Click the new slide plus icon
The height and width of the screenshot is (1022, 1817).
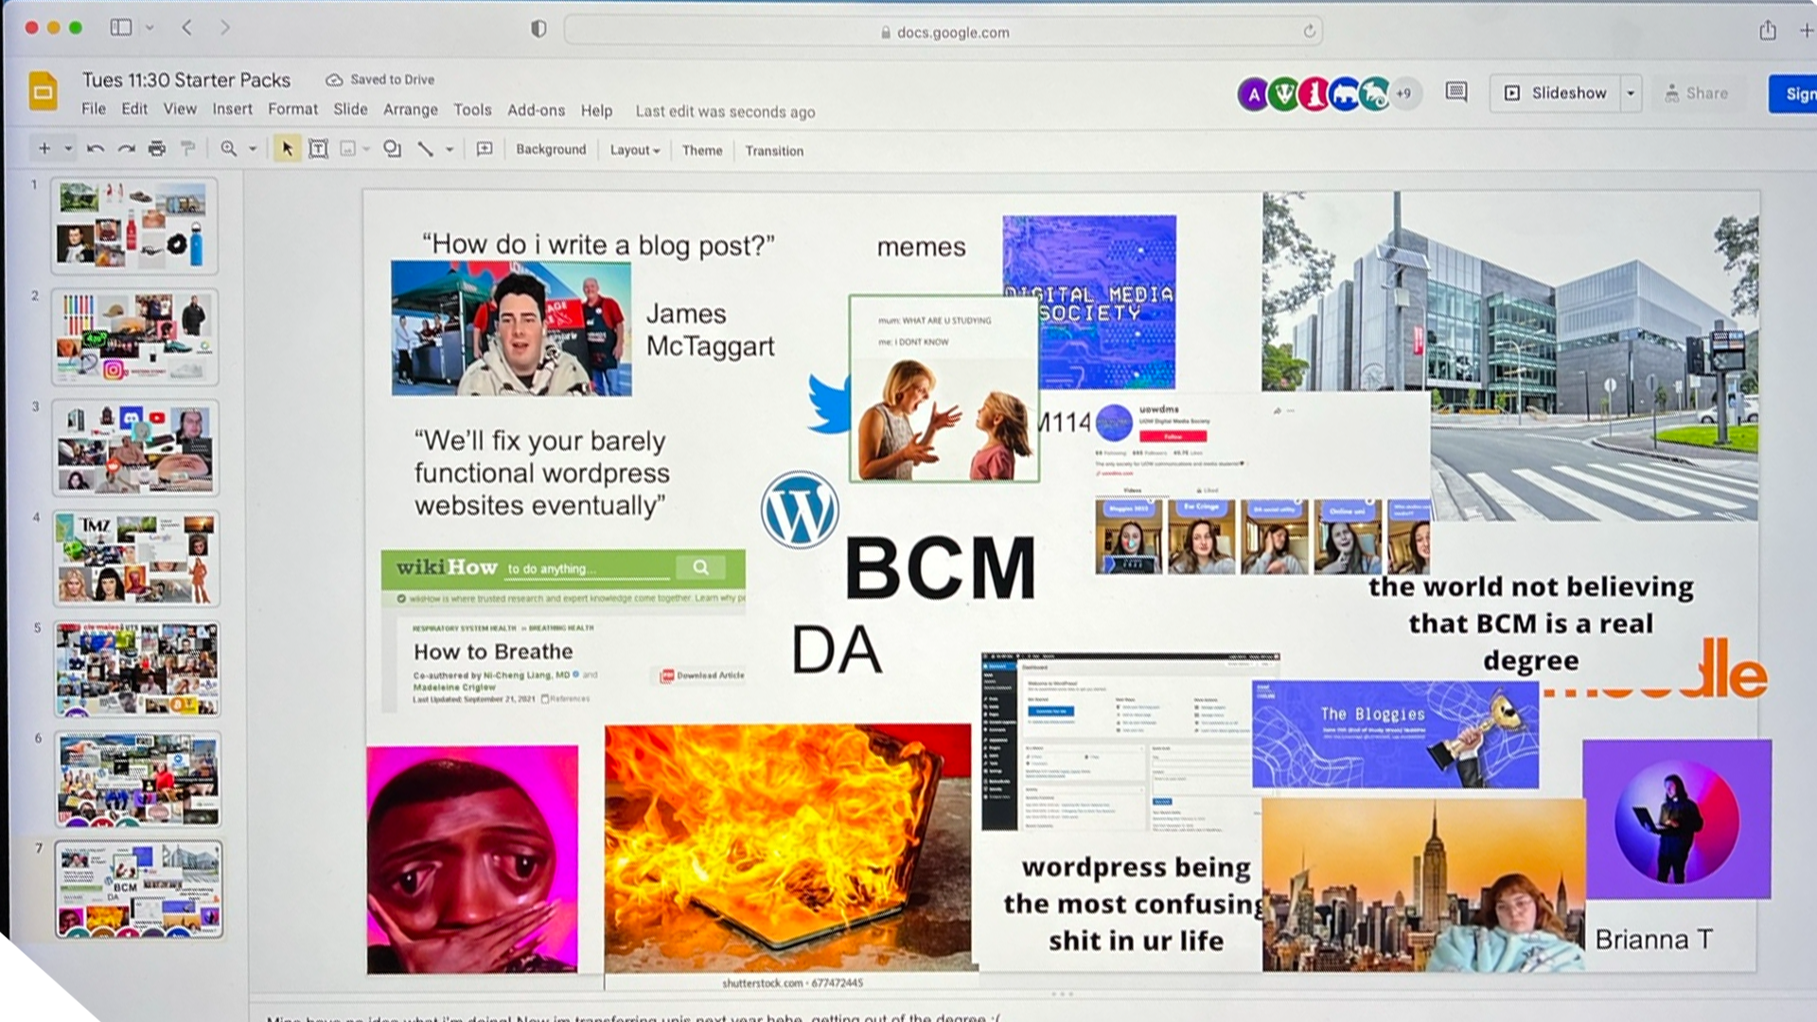[x=44, y=149]
